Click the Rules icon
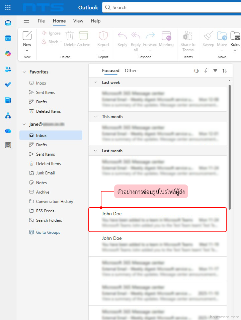The image size is (241, 320). (235, 36)
